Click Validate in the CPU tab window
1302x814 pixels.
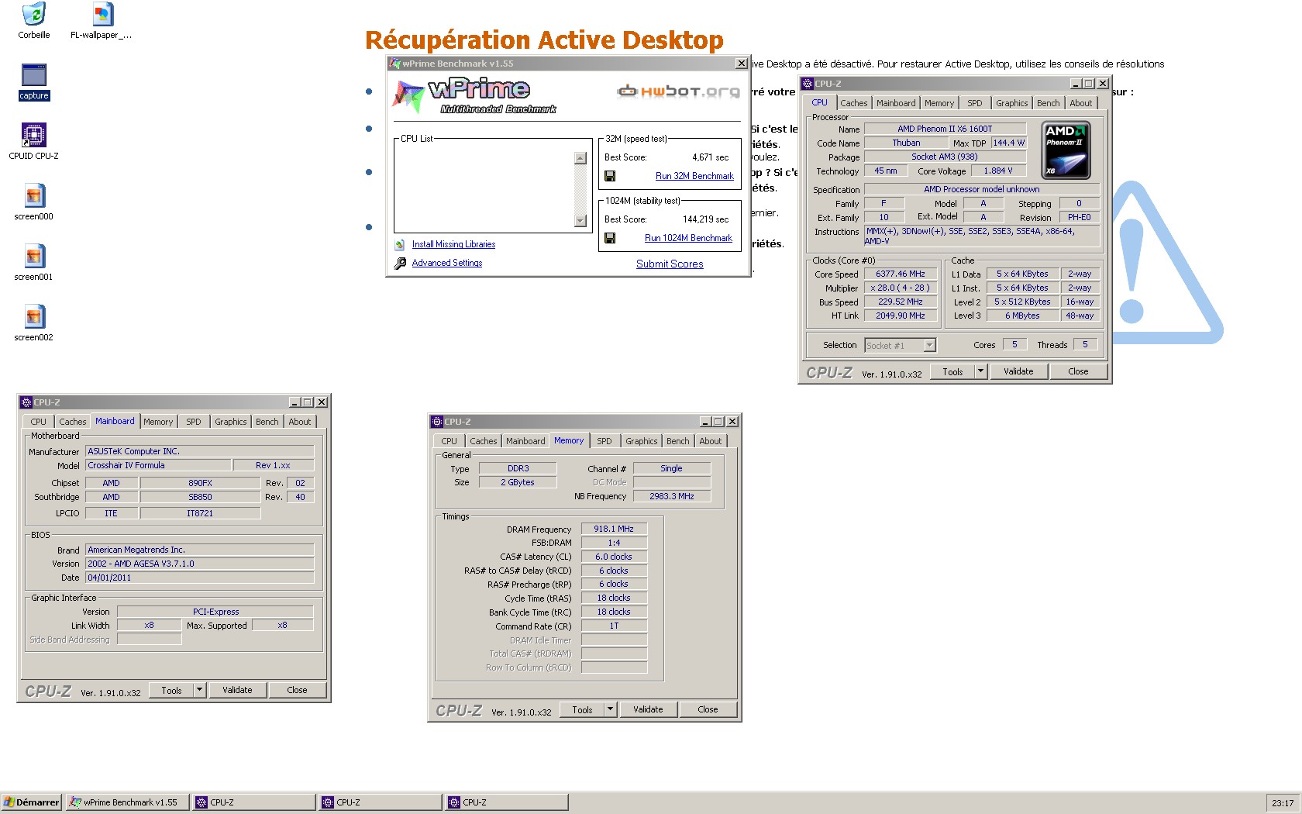point(1018,371)
